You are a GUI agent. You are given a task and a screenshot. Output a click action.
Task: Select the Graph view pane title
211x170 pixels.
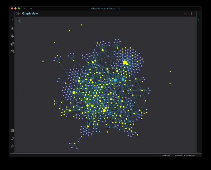[x=30, y=13]
